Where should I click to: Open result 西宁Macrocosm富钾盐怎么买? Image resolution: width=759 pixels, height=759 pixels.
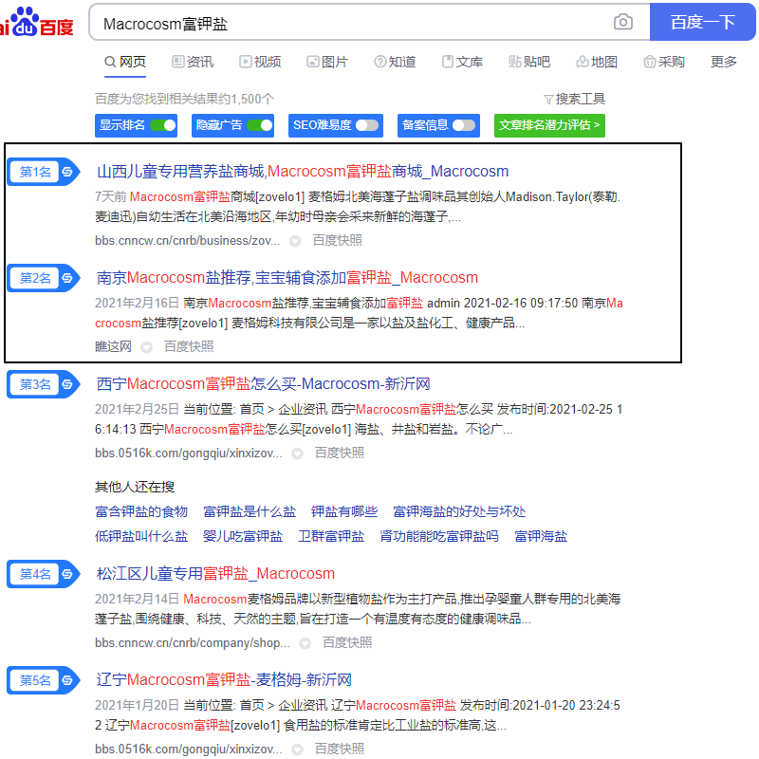264,384
